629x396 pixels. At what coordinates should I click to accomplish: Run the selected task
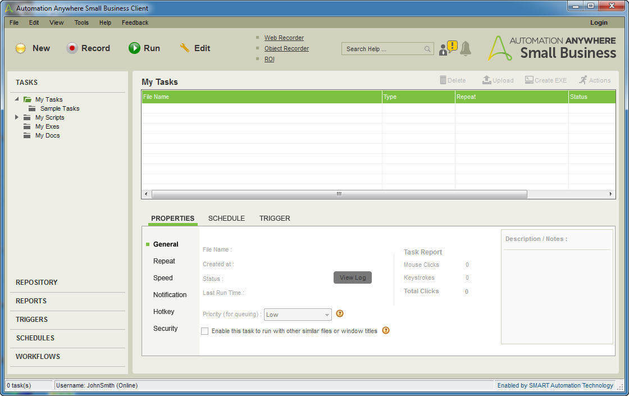[144, 48]
